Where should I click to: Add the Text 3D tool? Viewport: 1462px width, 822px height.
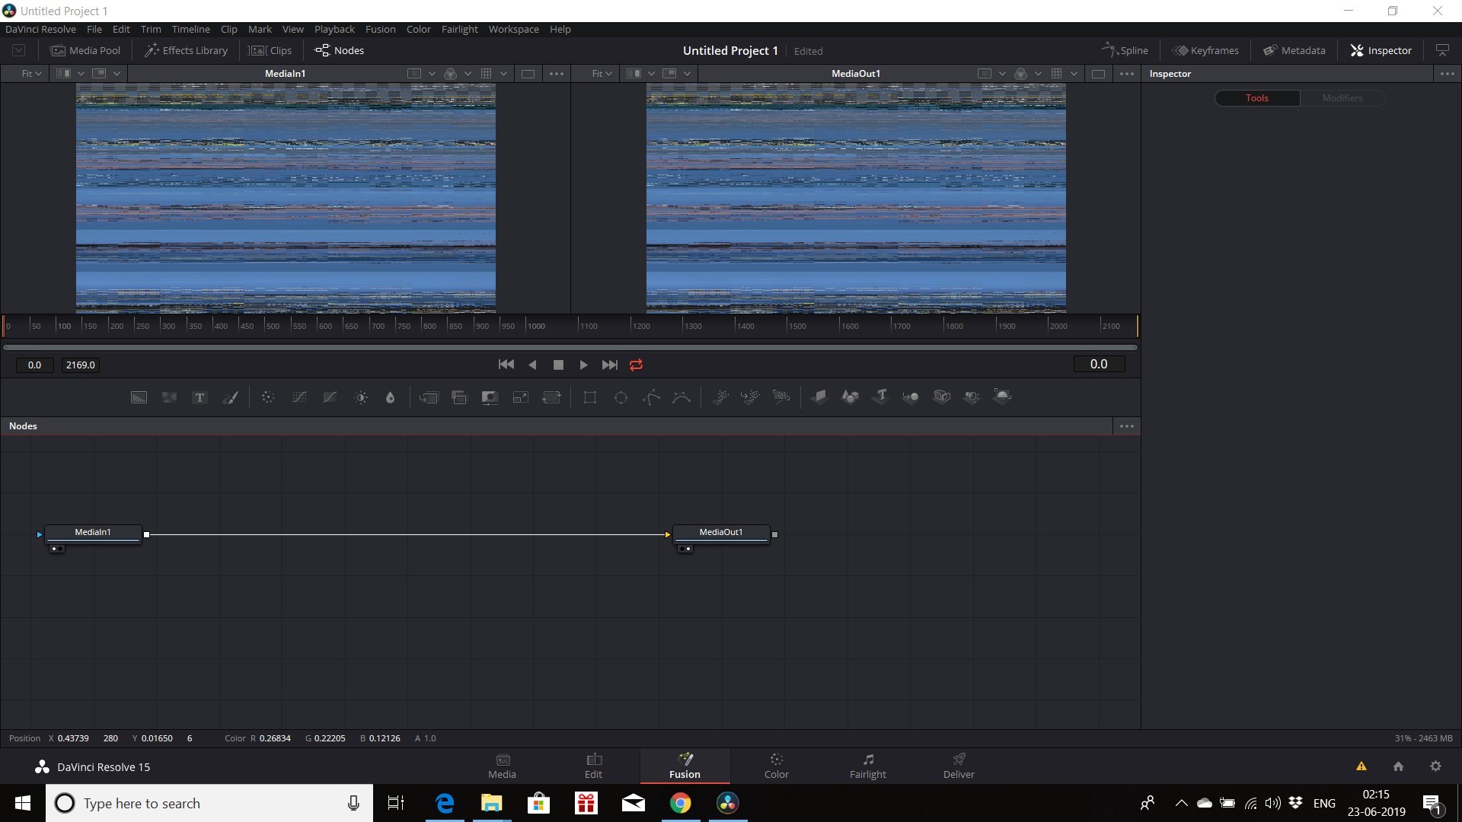point(880,397)
